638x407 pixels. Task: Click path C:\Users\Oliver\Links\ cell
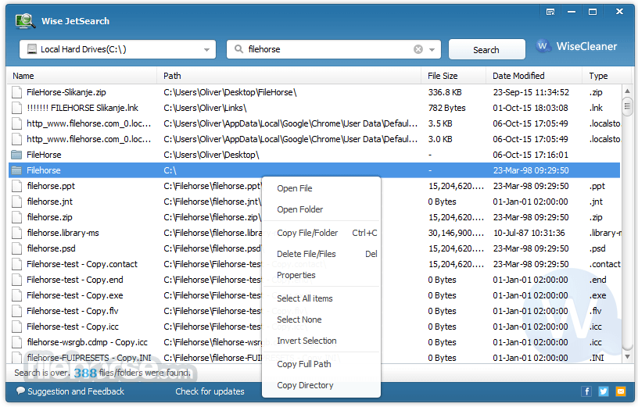pyautogui.click(x=205, y=108)
